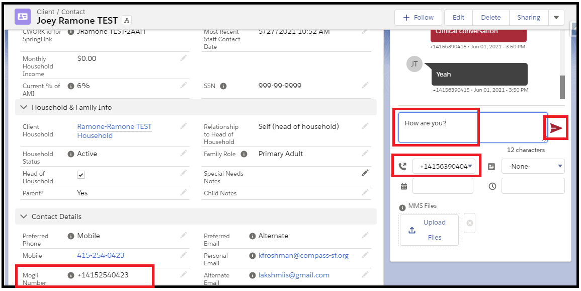Click the scheduled time input field

coord(533,186)
